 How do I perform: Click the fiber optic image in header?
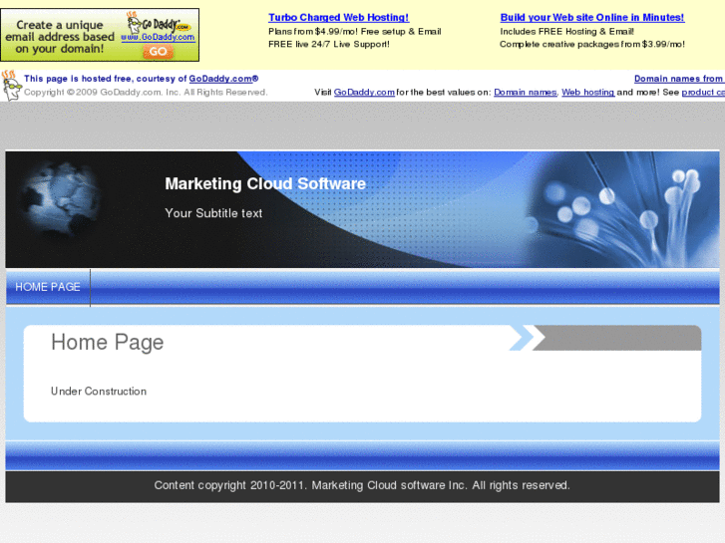[624, 210]
